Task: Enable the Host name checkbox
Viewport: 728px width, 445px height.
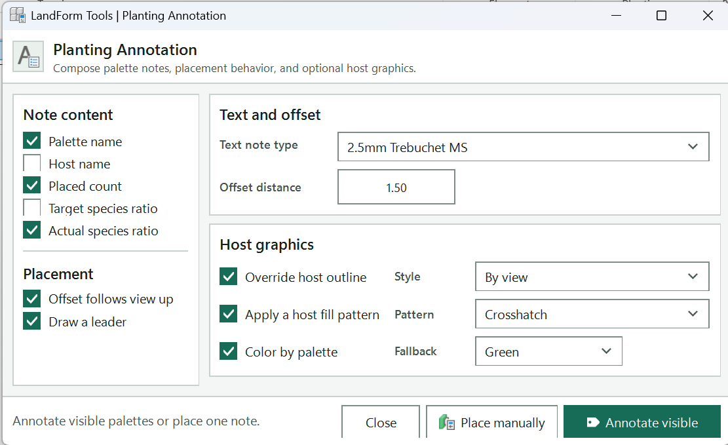Action: pos(32,163)
